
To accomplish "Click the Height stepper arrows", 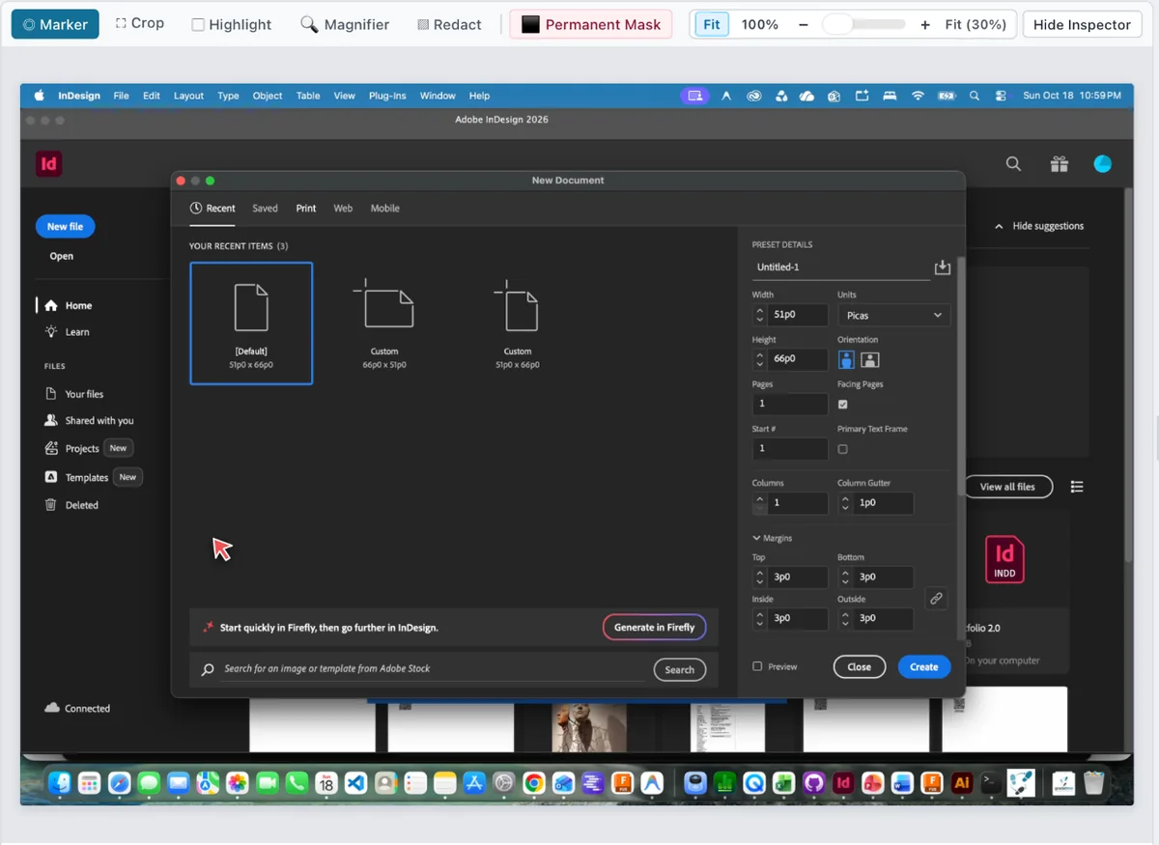I will (x=760, y=359).
